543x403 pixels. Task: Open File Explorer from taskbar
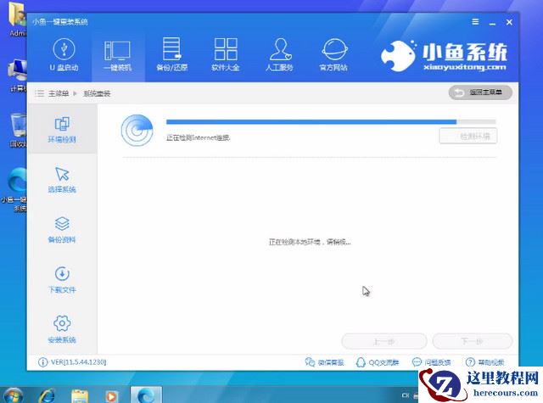[80, 395]
